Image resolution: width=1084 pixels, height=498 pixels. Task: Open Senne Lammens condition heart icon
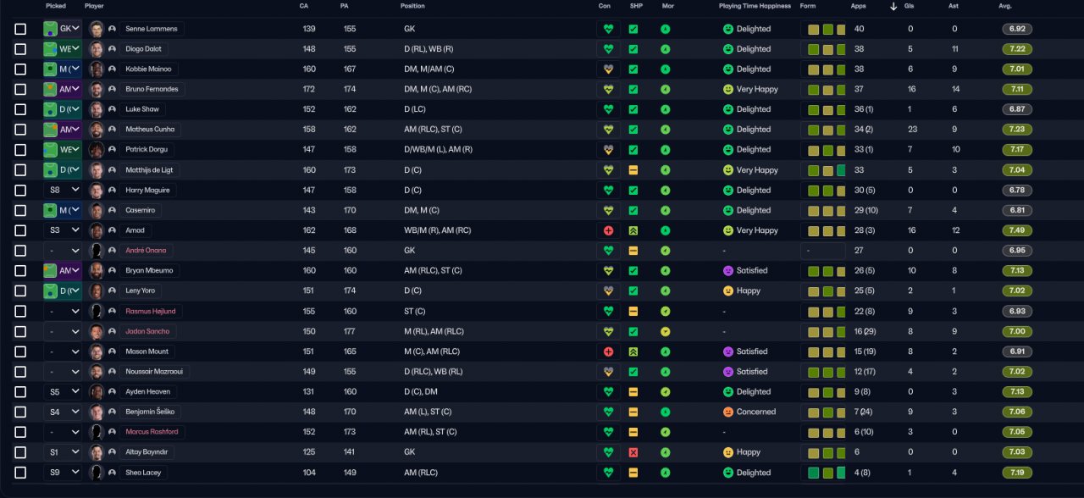point(607,29)
